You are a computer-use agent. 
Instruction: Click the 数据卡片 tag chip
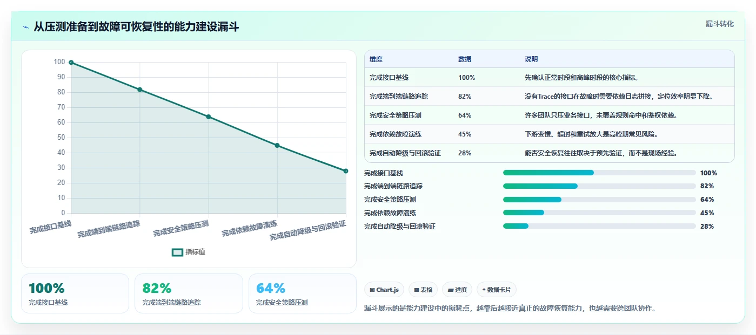pyautogui.click(x=497, y=290)
